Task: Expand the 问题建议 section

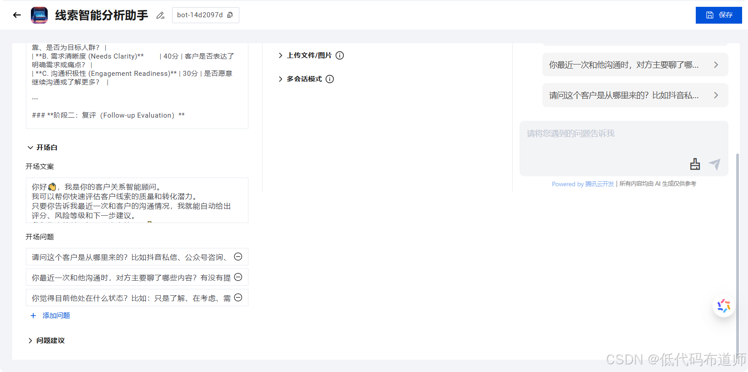Action: click(x=30, y=341)
